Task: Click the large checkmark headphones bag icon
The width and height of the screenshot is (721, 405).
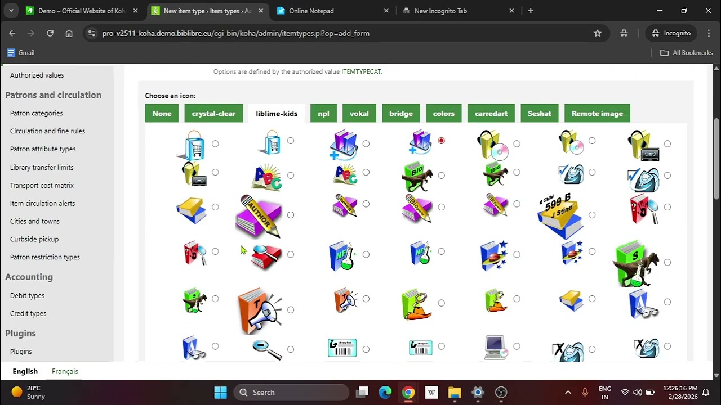Action: pos(644,179)
